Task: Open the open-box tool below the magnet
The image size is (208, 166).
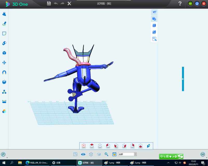Action: click(x=4, y=82)
